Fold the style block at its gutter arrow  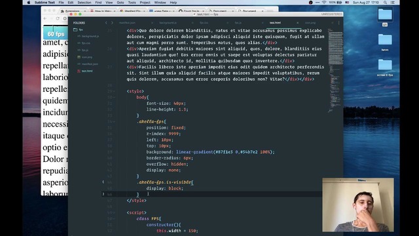click(115, 91)
